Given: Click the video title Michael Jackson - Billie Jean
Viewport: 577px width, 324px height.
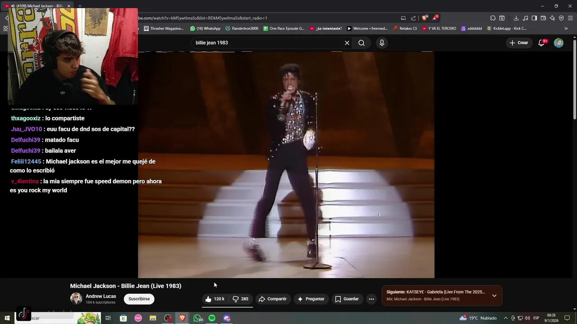Looking at the screenshot, I should [x=126, y=286].
